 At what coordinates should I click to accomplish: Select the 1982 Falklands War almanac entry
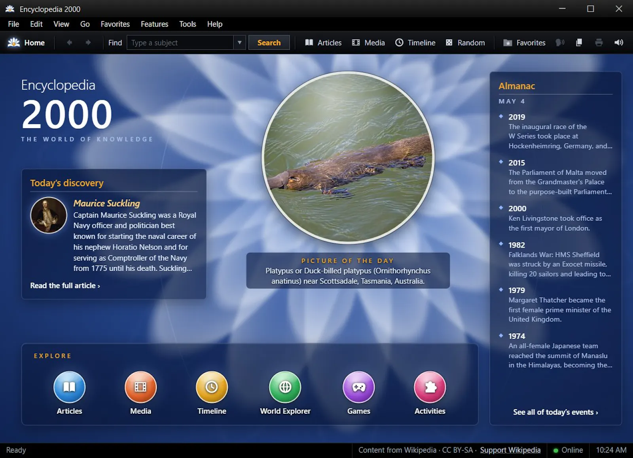pyautogui.click(x=556, y=259)
